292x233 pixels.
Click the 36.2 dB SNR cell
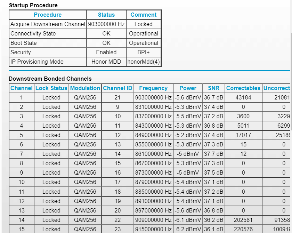coord(213,220)
